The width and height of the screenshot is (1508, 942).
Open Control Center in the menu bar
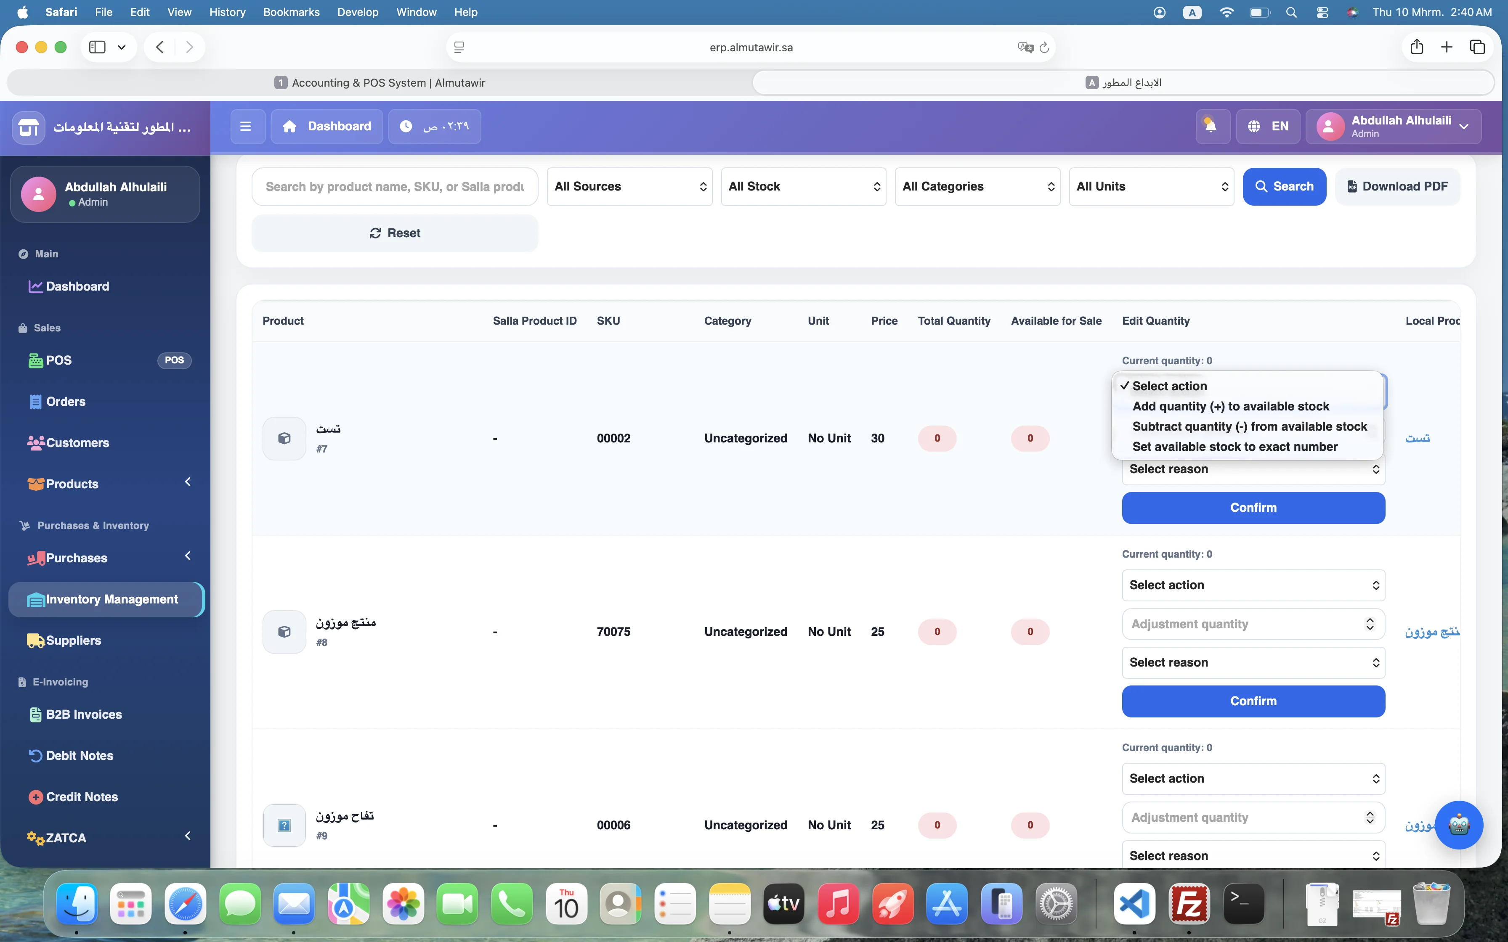point(1322,13)
